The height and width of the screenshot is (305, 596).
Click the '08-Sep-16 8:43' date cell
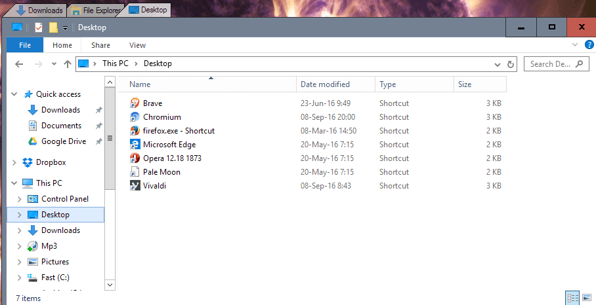click(326, 186)
